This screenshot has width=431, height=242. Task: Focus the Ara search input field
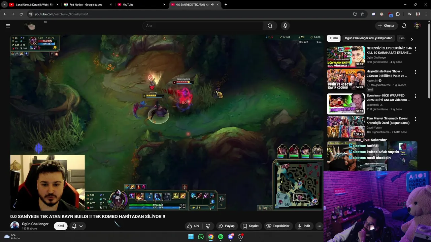203,26
